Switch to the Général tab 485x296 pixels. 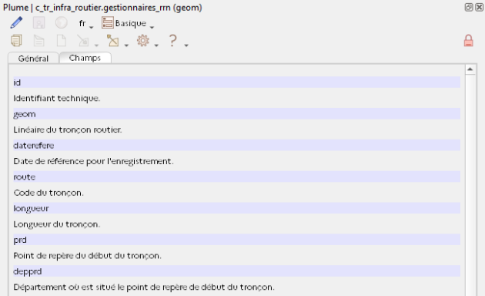(33, 59)
